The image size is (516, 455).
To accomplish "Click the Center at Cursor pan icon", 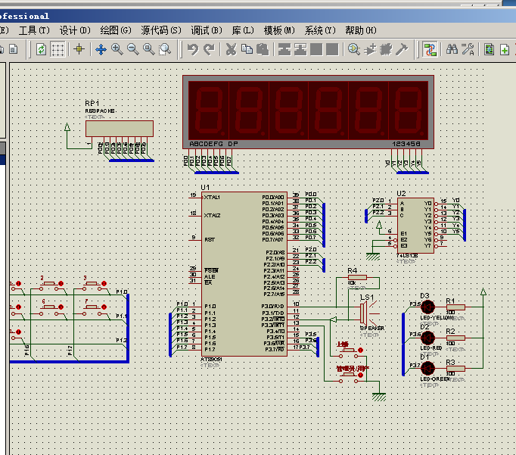I will pyautogui.click(x=101, y=50).
